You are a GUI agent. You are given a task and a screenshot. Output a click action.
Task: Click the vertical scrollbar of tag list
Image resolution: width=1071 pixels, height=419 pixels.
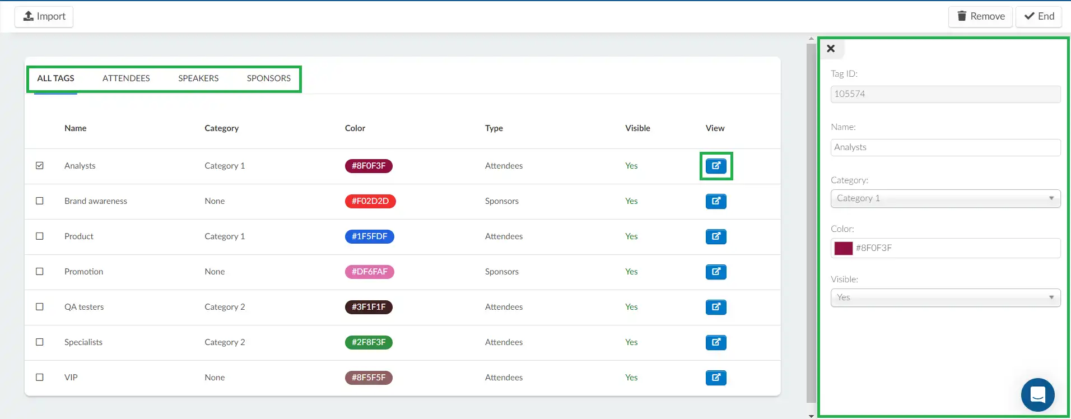click(x=811, y=222)
